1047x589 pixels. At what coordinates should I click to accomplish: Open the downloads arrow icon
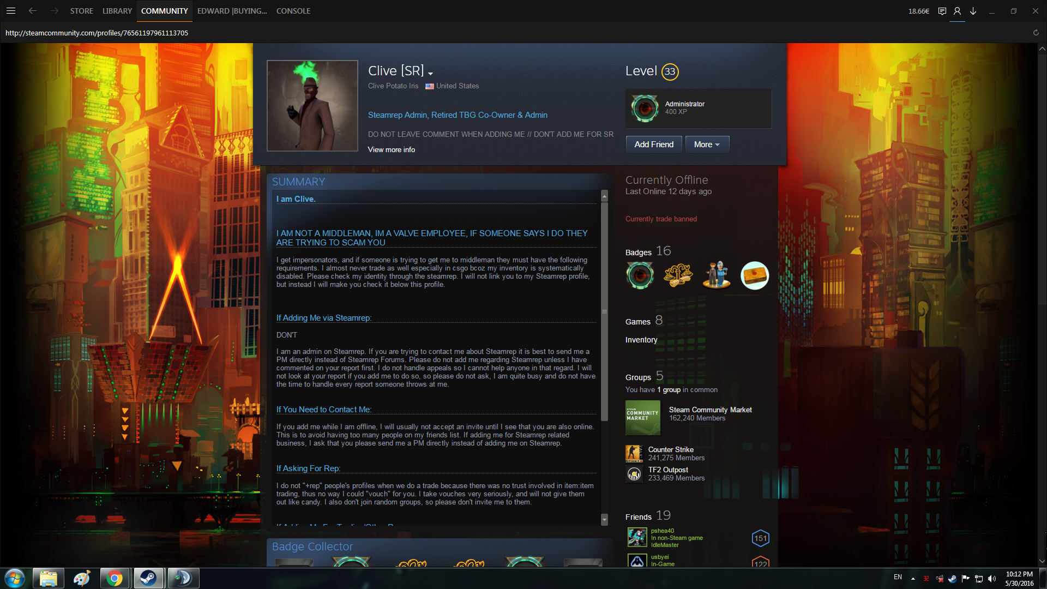coord(973,11)
